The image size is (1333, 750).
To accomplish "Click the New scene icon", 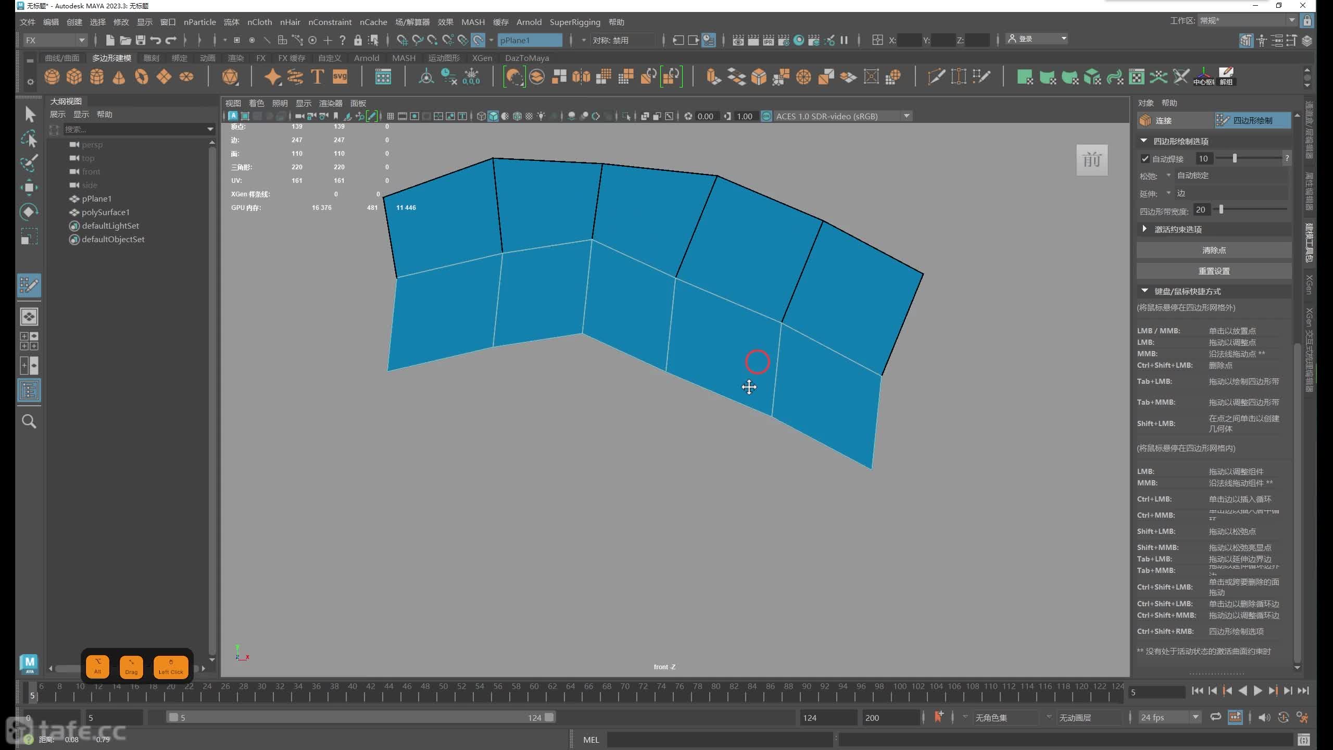I will coord(110,40).
